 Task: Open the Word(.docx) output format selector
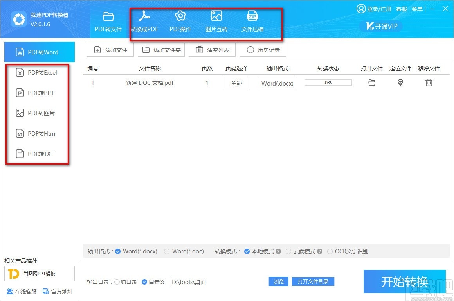[x=277, y=82]
